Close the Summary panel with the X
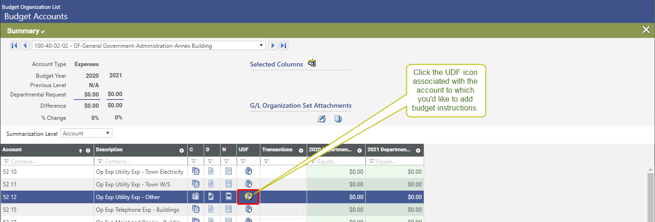 click(x=646, y=30)
